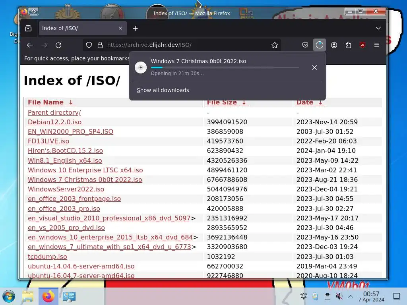
Task: Open the Parent directory/ link
Action: [x=54, y=112]
